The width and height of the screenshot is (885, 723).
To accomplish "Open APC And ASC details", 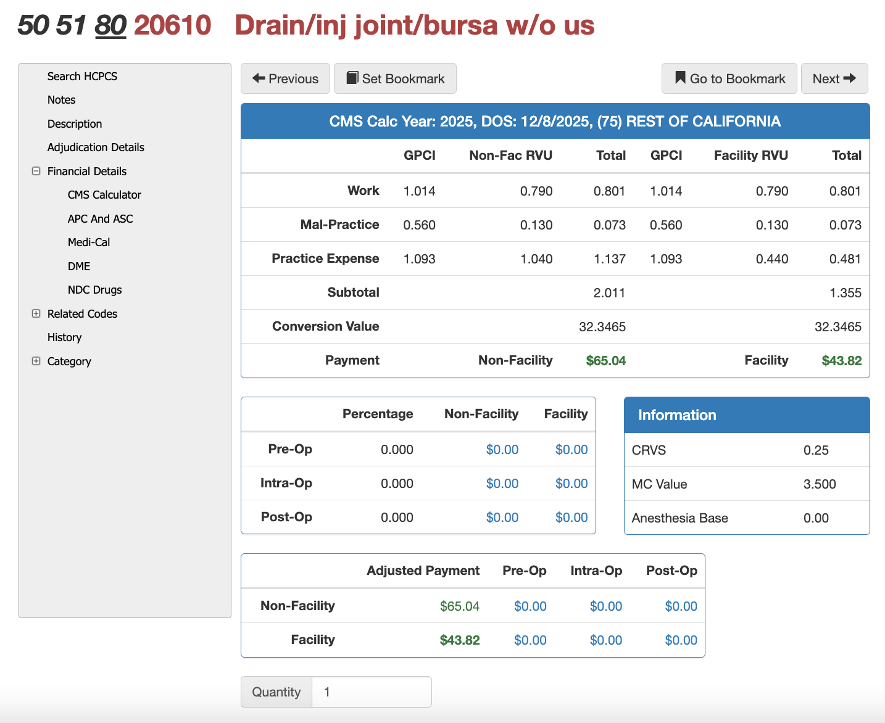I will tap(101, 218).
